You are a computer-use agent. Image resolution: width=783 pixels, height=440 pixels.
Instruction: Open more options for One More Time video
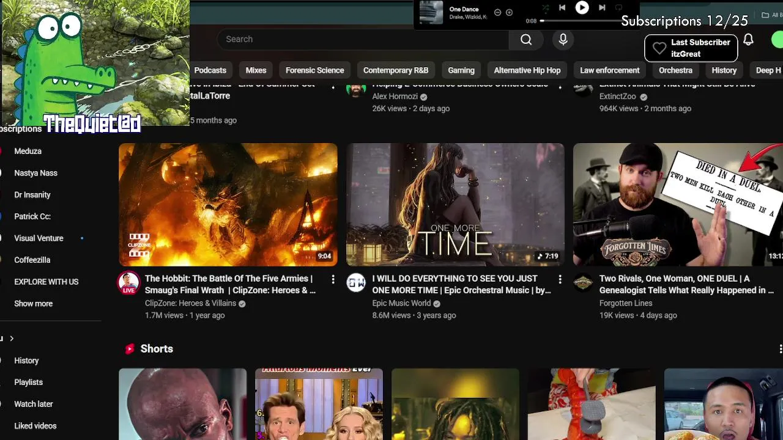[560, 279]
